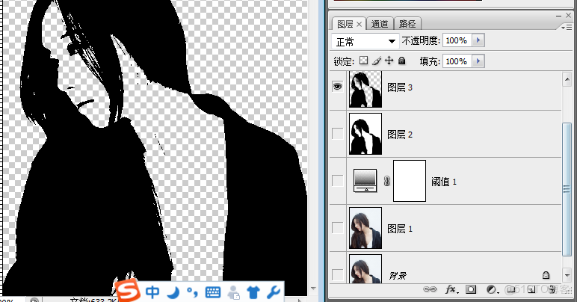577x302 pixels.
Task: Toggle lock image pixels brush icon
Action: coord(377,61)
